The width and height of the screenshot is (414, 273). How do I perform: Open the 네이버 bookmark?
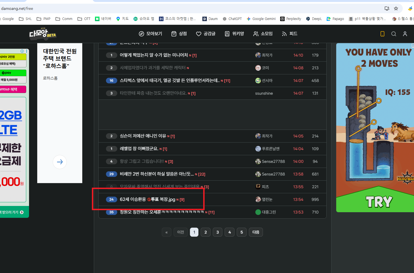click(103, 19)
